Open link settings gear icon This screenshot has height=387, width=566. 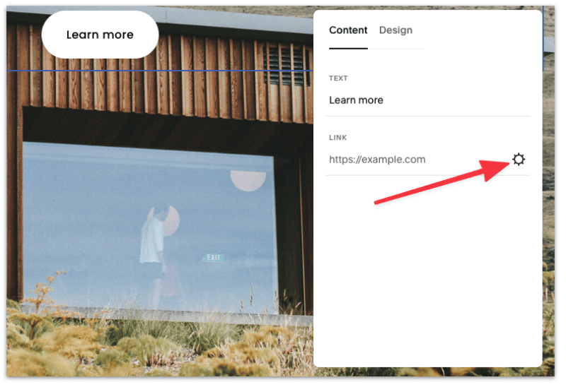(519, 160)
